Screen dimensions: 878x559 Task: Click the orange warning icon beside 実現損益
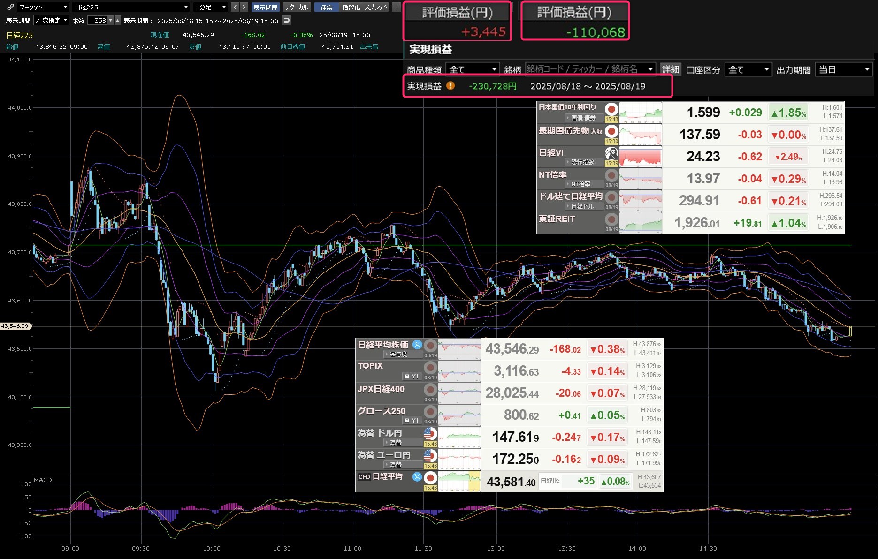tap(450, 86)
